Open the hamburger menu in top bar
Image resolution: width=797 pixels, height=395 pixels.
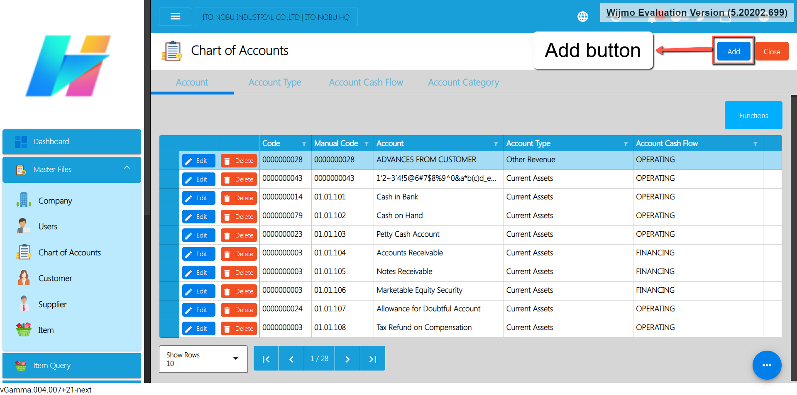(x=175, y=17)
